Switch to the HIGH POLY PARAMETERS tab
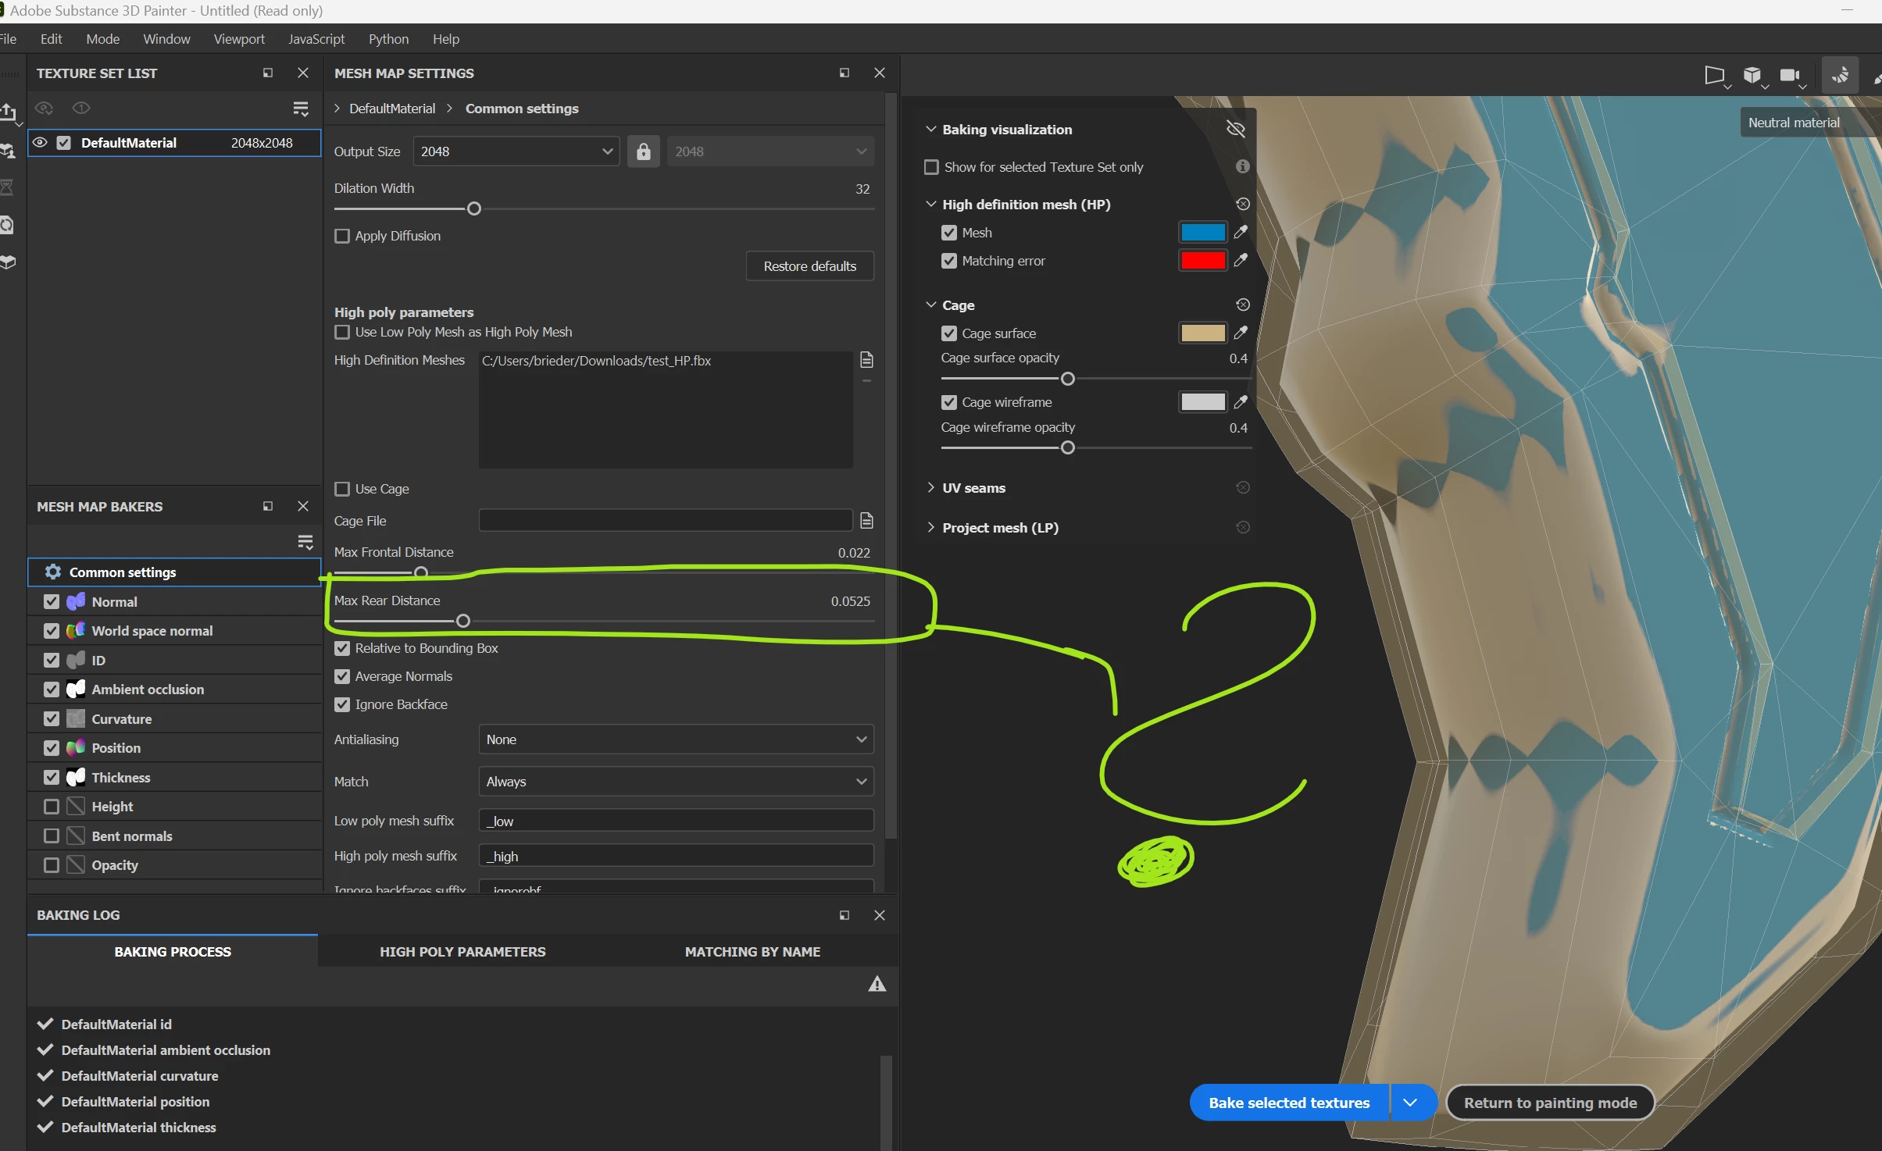This screenshot has height=1151, width=1882. click(462, 952)
